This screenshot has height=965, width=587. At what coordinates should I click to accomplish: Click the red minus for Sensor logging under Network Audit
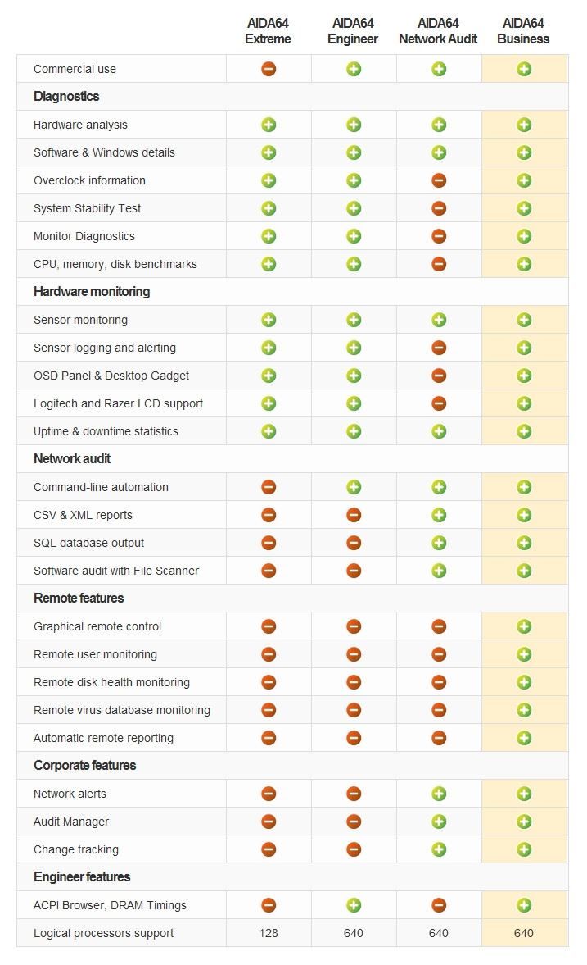[x=439, y=348]
